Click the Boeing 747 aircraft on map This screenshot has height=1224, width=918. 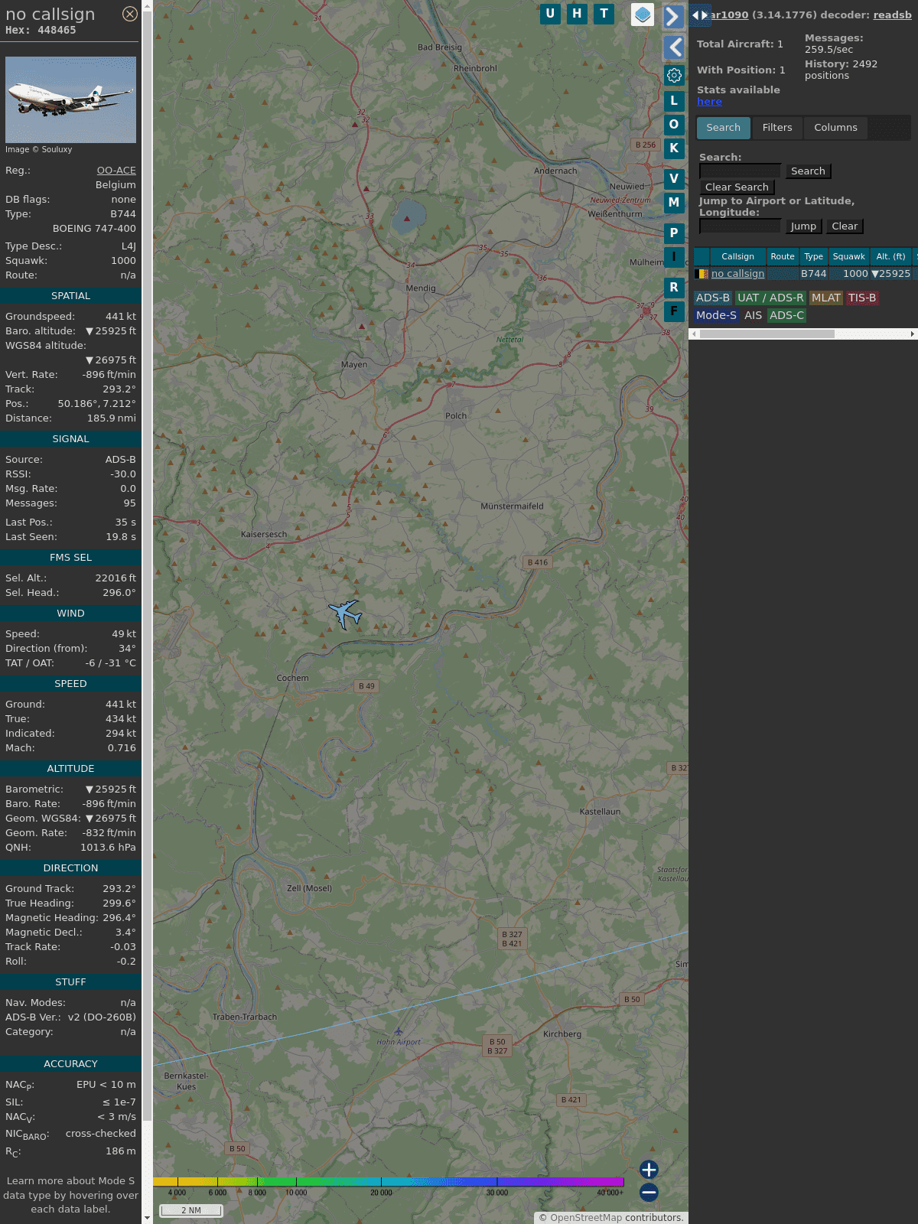coord(345,614)
